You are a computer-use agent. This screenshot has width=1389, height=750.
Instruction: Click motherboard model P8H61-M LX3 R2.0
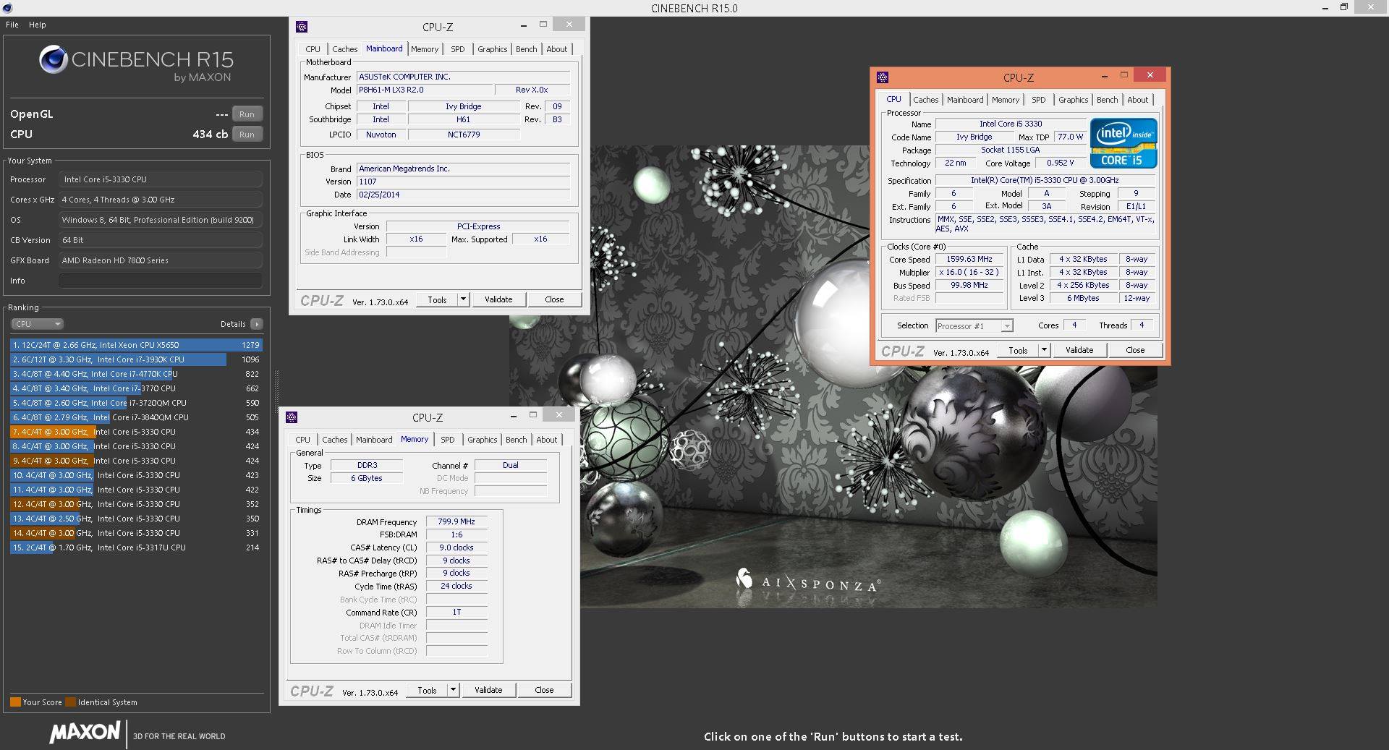(424, 90)
